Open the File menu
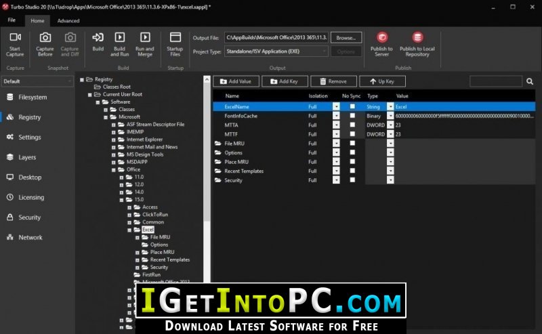Screen dimensions: 542x334 [12, 20]
